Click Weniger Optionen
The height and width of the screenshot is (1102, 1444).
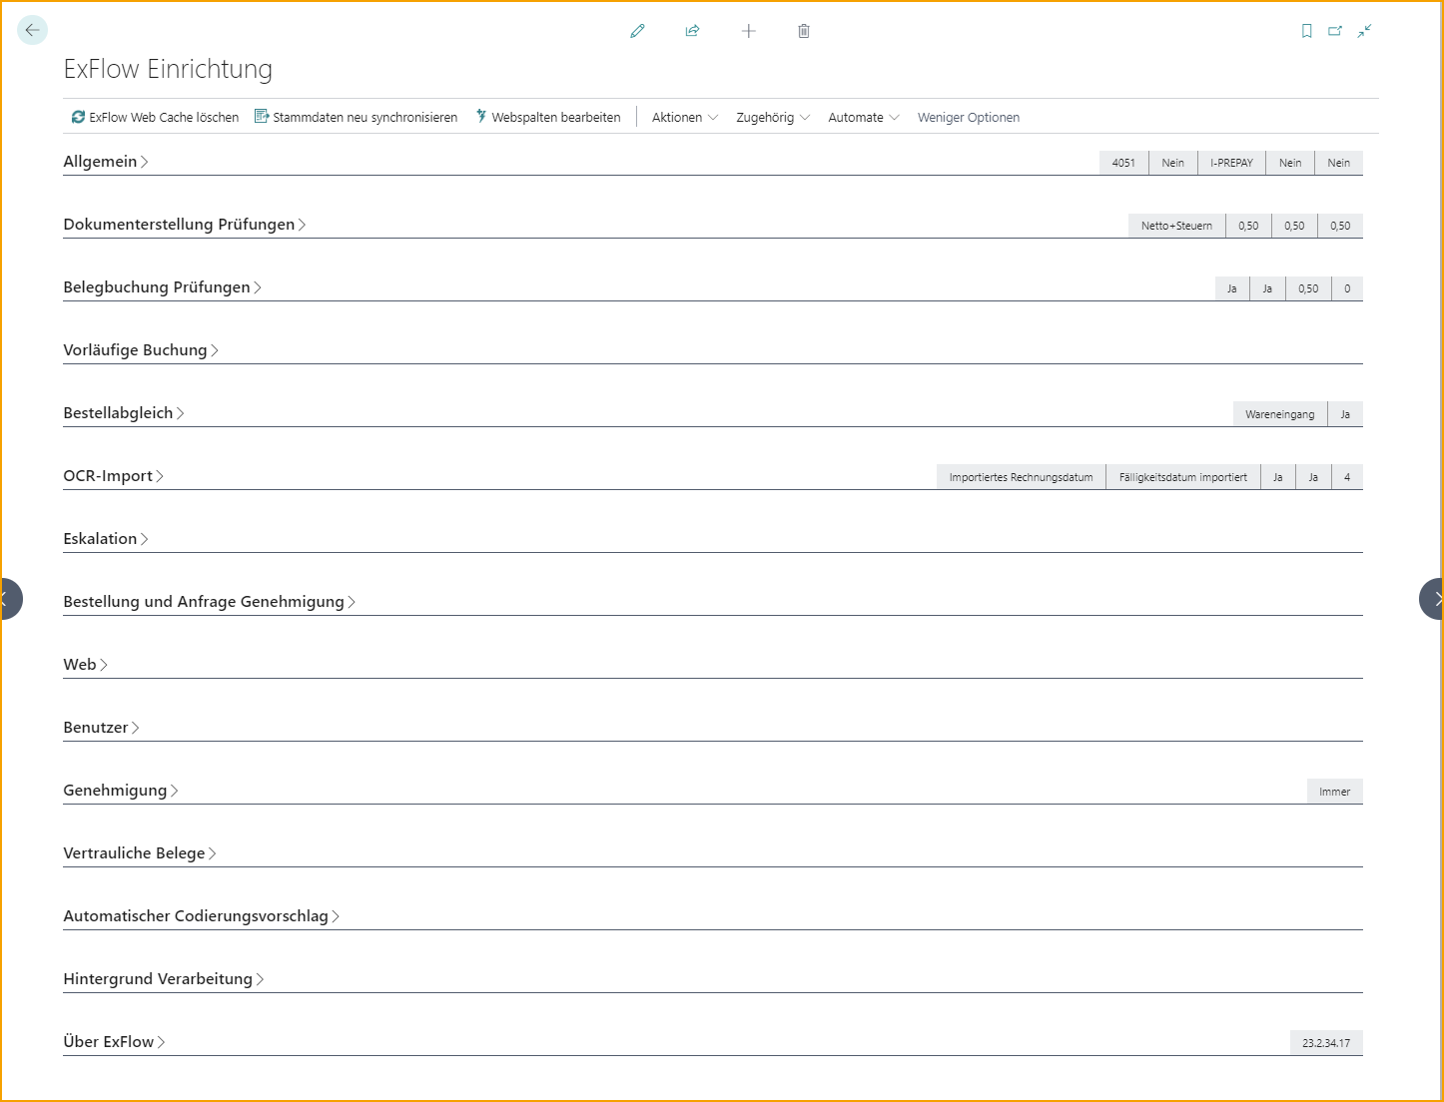tap(969, 117)
